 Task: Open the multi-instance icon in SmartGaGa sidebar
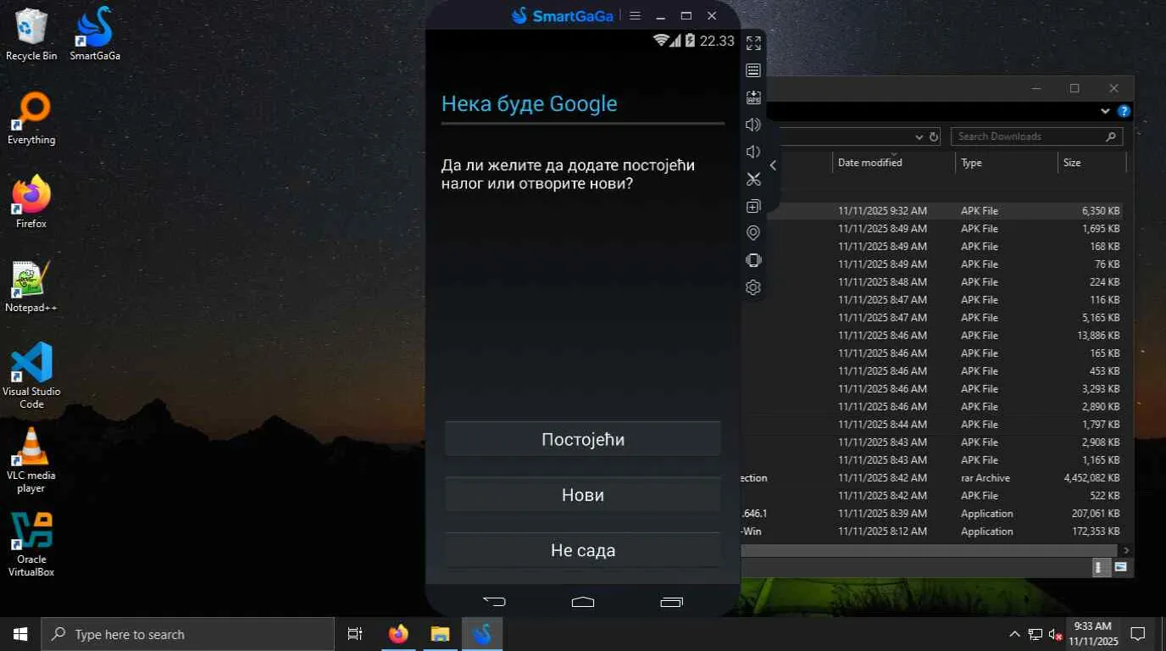click(x=753, y=206)
